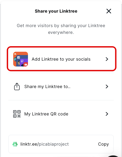Copy the Linktree URL
The height and width of the screenshot is (157, 122).
[x=103, y=144]
